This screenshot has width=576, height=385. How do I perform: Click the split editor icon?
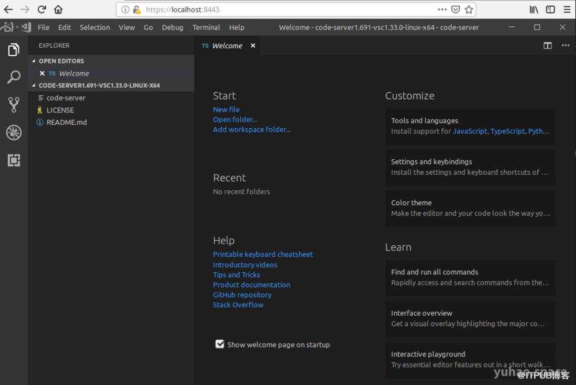point(548,45)
